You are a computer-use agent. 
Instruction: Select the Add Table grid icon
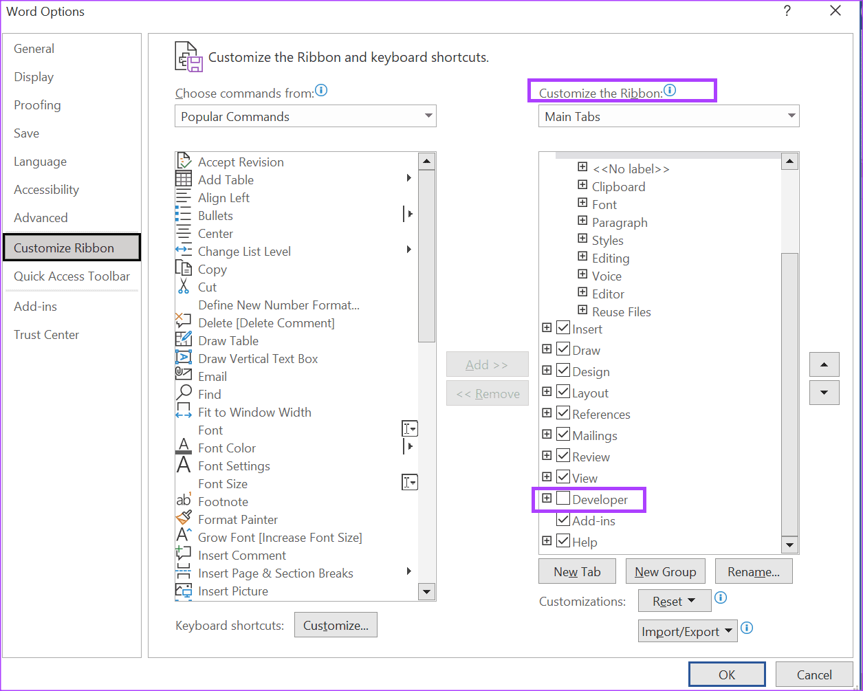[x=184, y=179]
